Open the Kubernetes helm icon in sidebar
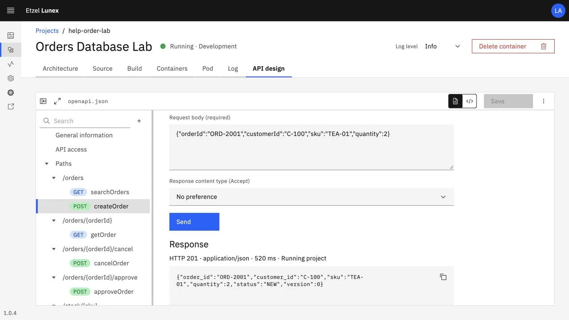The height and width of the screenshot is (320, 569). pos(11,92)
